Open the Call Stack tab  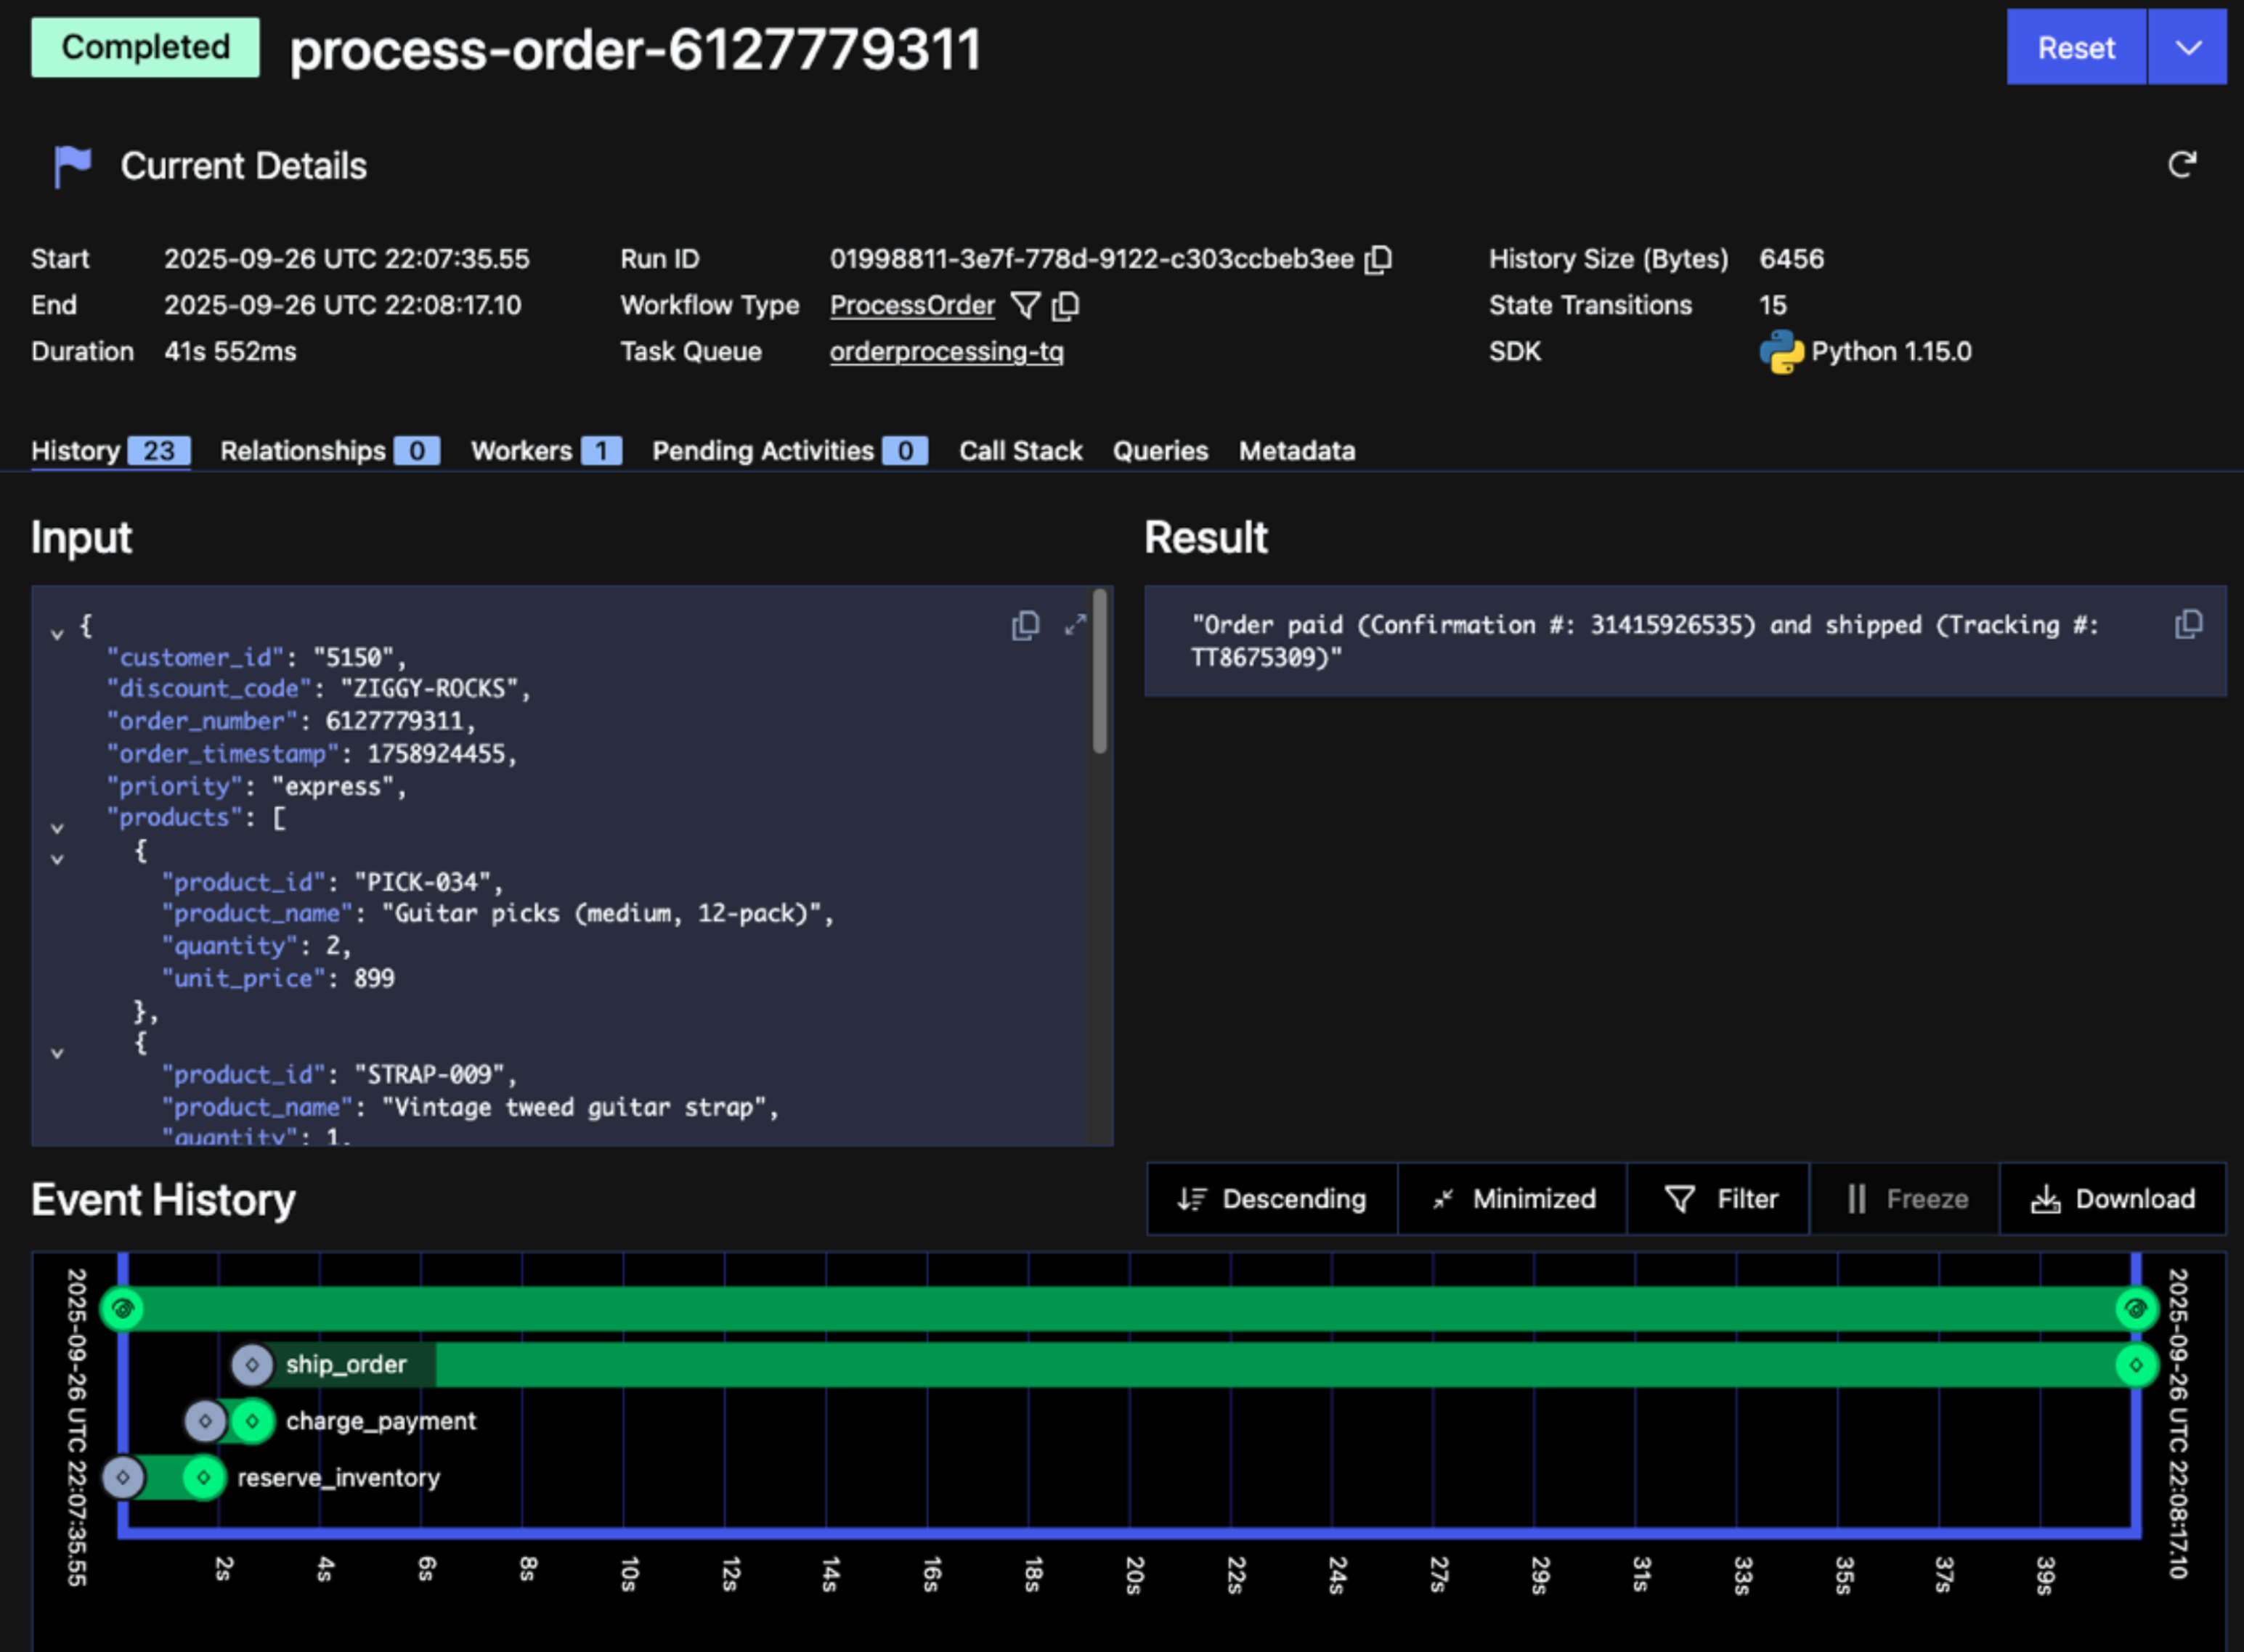point(1020,451)
